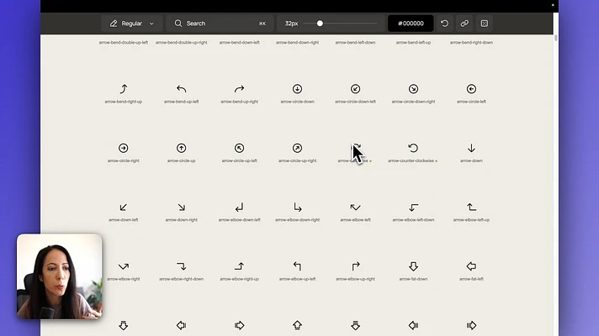Click the arrow-bend-right-up icon
The width and height of the screenshot is (599, 336).
coord(124,89)
